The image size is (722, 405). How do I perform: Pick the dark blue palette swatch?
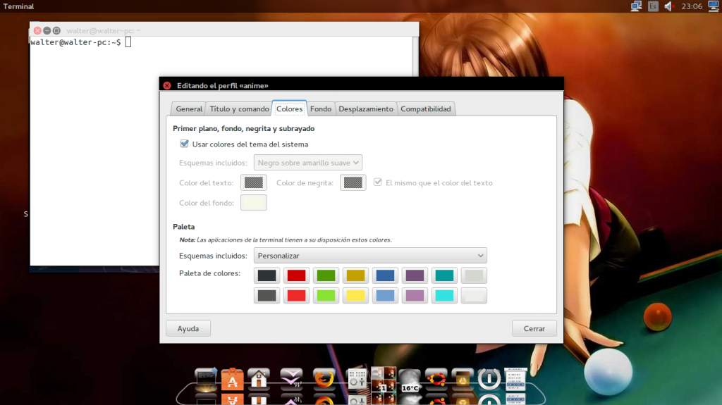385,275
